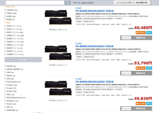Check the 32GBモジュール checkbox
Viewport: 159px width, 113px height.
pos(5,42)
